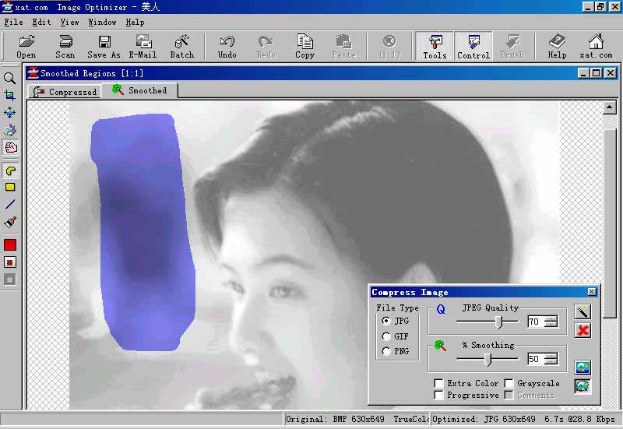Select the GIF file type
This screenshot has width=623, height=429.
pos(385,336)
